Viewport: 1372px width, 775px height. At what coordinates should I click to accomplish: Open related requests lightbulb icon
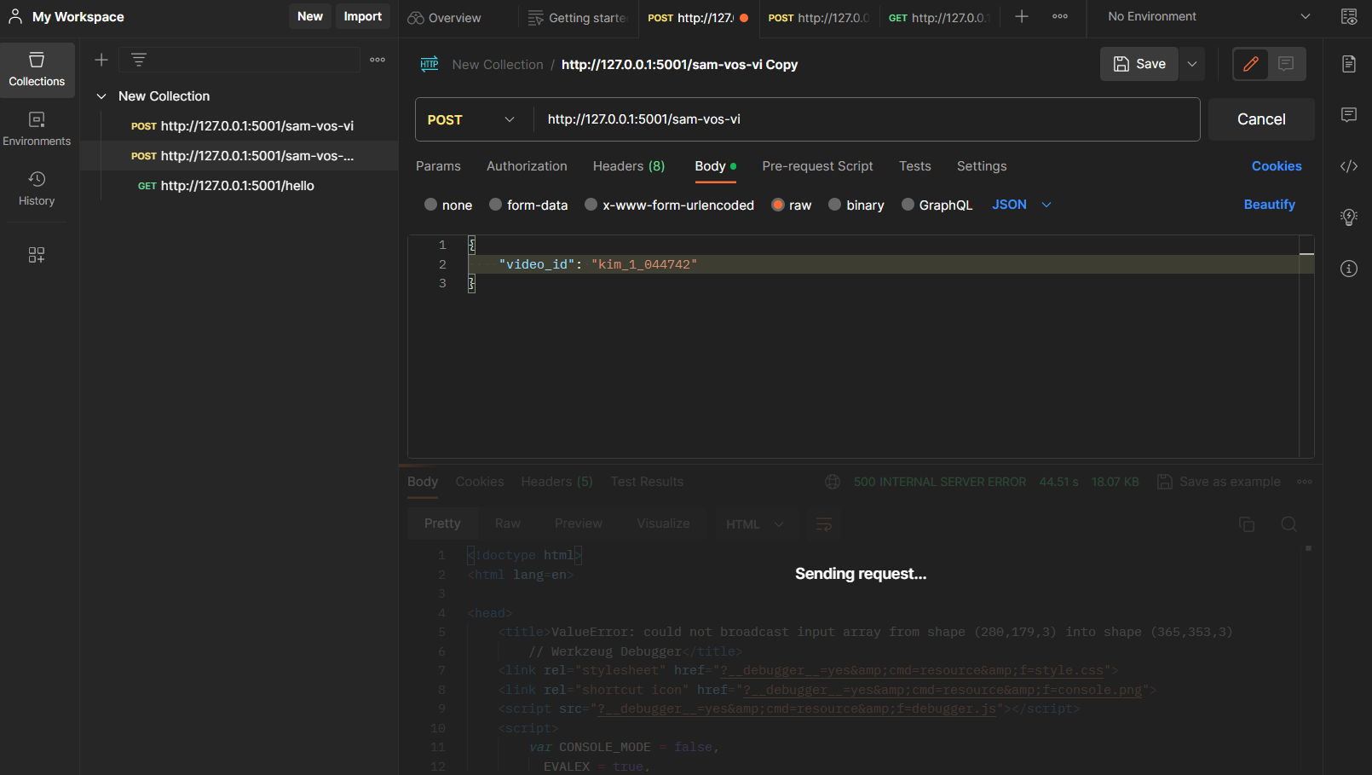point(1349,217)
